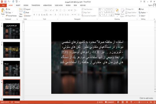Collapse the ribbon with the chevron arrow

coord(154,19)
